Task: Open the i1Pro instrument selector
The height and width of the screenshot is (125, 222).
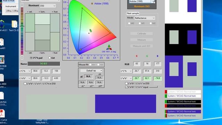Action: coord(12,11)
